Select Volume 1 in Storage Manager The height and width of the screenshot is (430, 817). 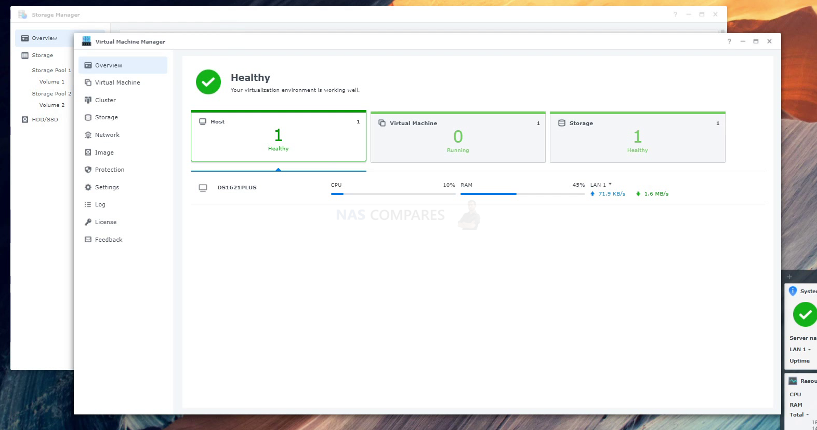(52, 82)
